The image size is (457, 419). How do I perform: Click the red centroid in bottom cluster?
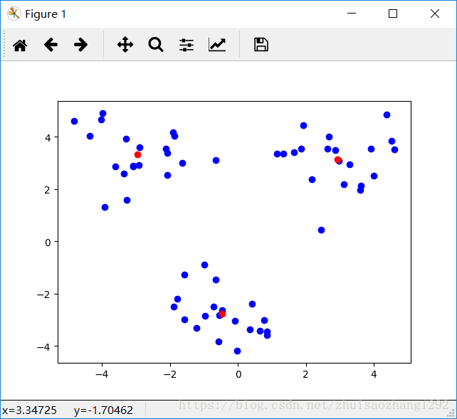click(x=222, y=314)
